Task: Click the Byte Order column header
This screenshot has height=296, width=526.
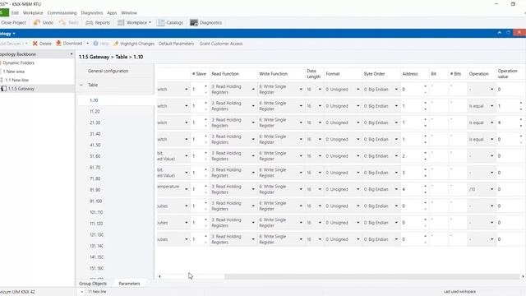Action: tap(375, 74)
